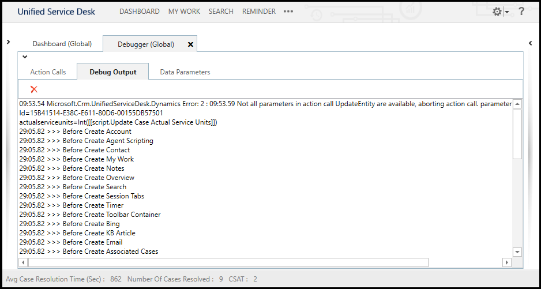
Task: Click SEARCH in top navigation
Action: coord(221,12)
